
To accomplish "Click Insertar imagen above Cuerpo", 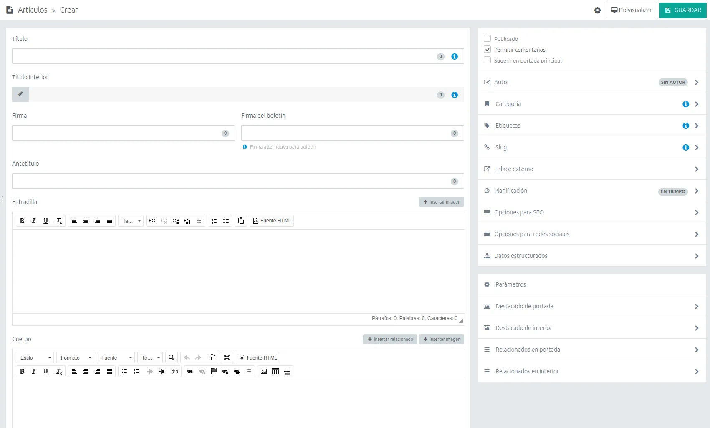I will 442,339.
